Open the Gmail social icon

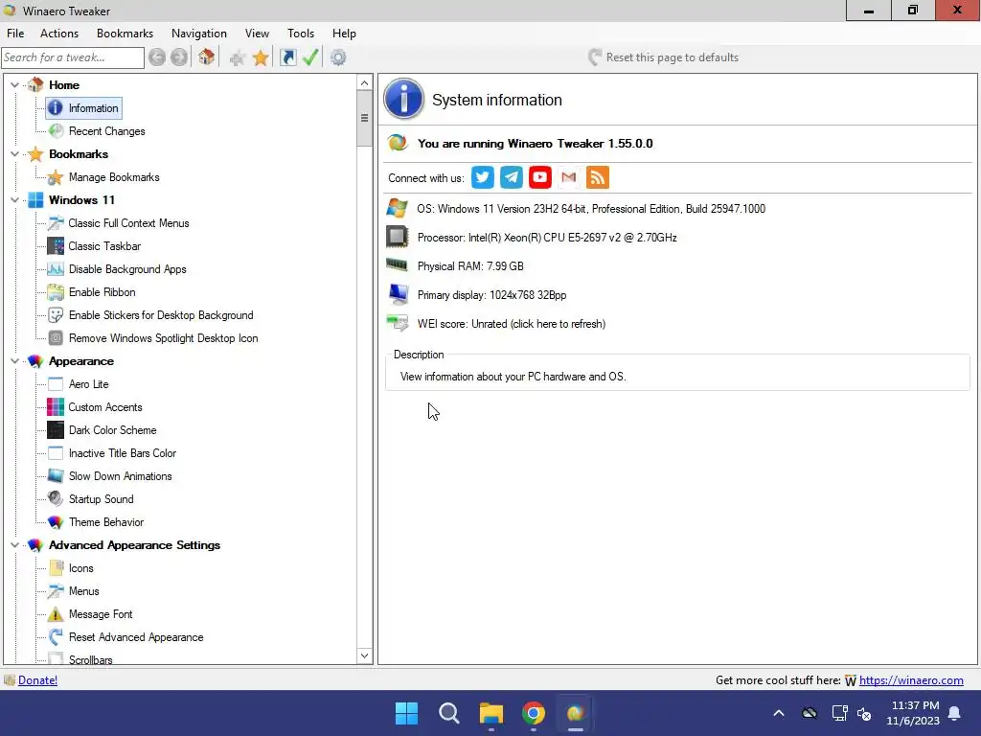[x=569, y=177]
